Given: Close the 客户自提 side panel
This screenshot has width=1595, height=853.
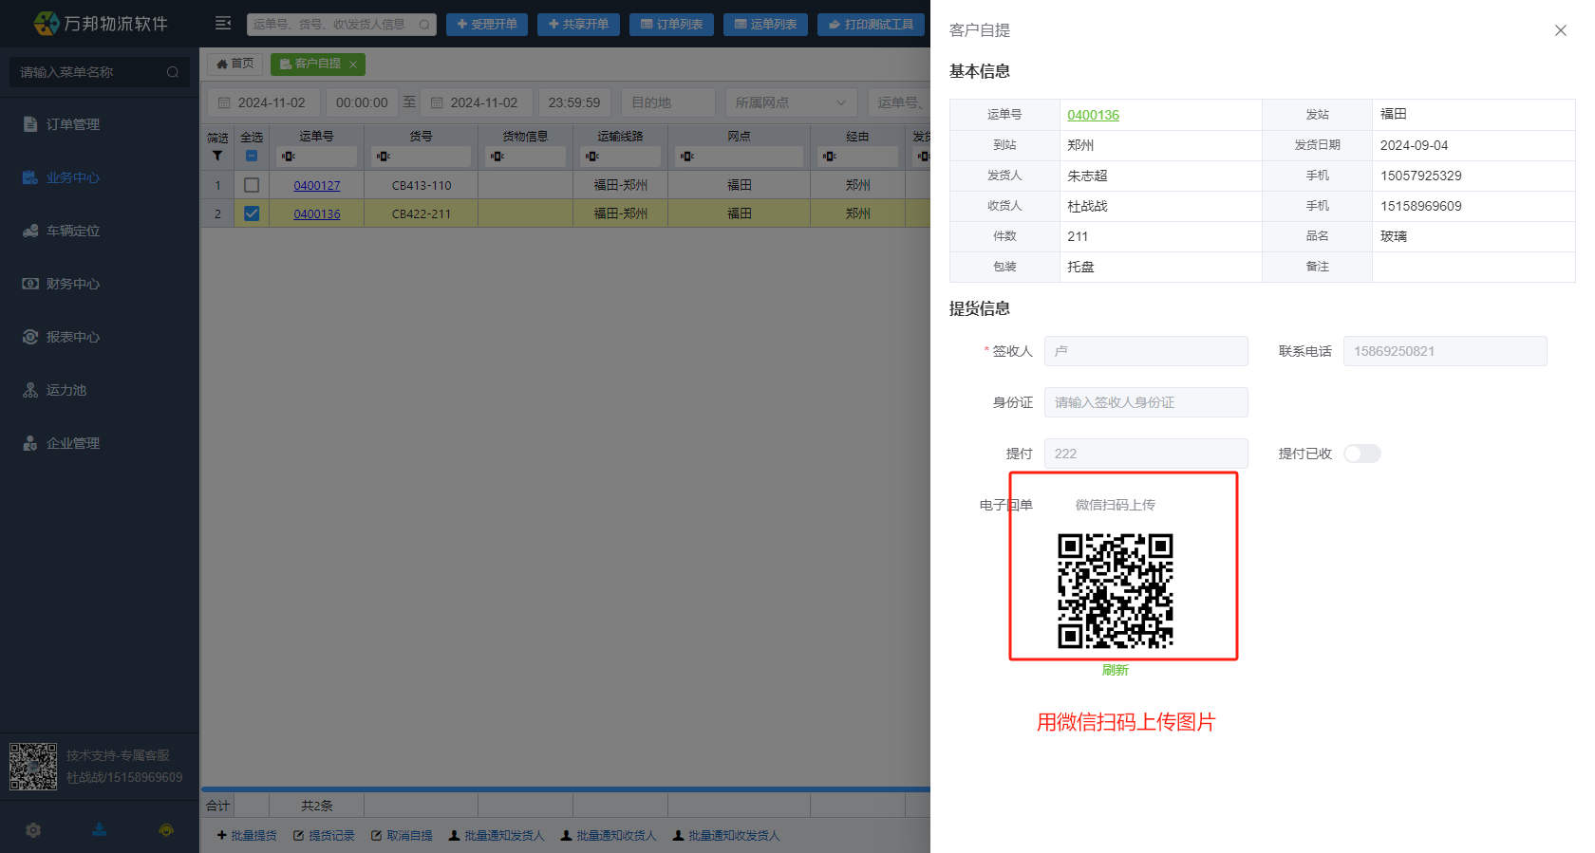Looking at the screenshot, I should (x=1561, y=30).
